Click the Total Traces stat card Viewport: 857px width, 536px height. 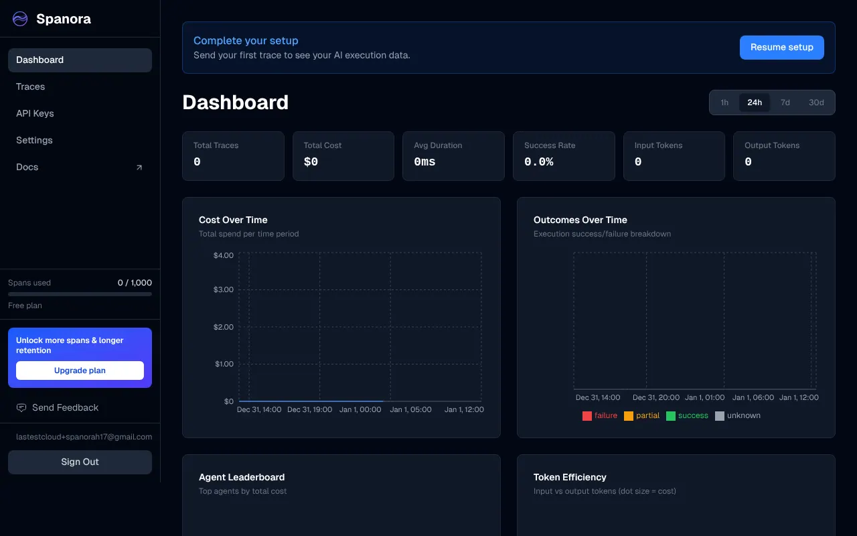tap(233, 156)
